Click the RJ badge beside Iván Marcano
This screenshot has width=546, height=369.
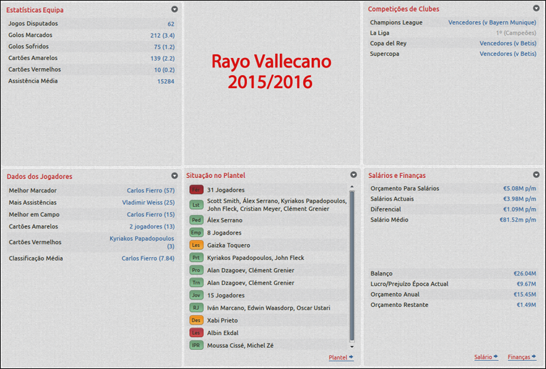click(x=196, y=308)
